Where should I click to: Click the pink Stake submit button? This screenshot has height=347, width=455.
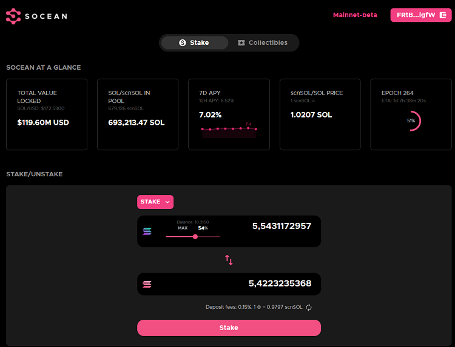pyautogui.click(x=229, y=328)
